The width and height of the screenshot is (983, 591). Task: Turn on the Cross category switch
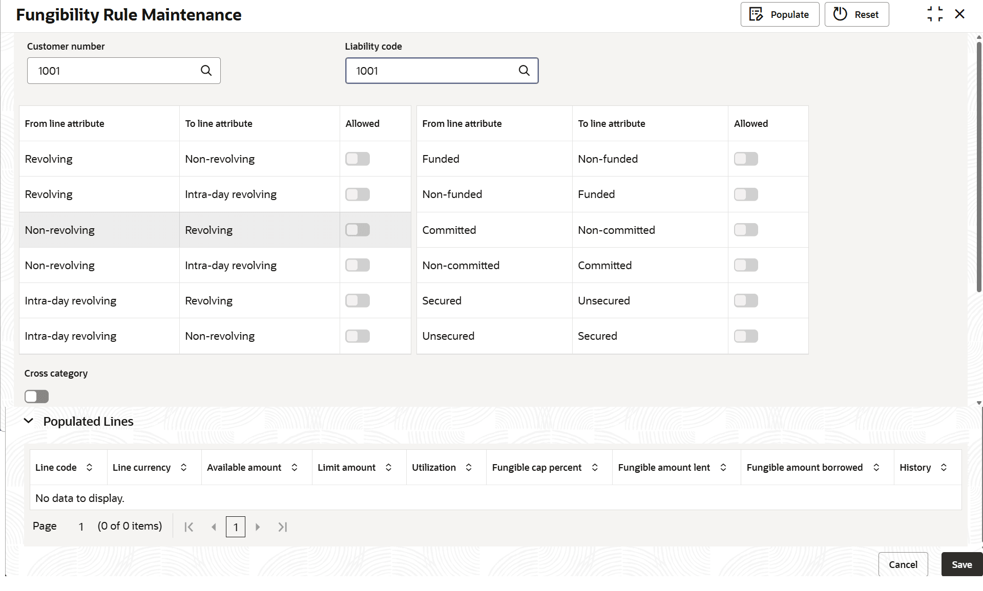point(36,397)
